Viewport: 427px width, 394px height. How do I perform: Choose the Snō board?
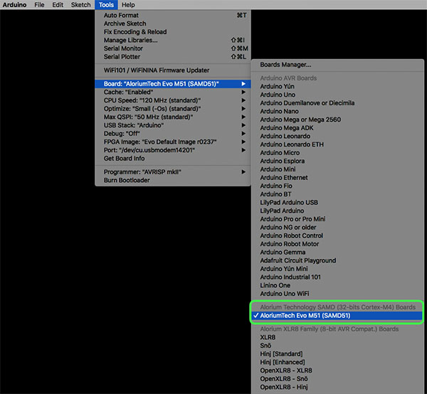coord(337,346)
